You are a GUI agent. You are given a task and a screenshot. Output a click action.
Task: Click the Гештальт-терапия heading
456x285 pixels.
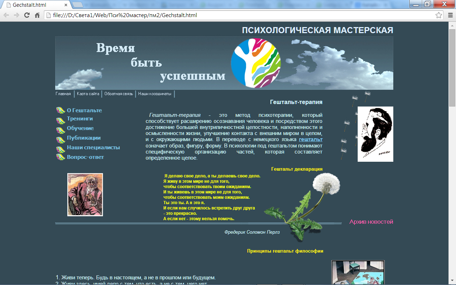click(x=296, y=102)
